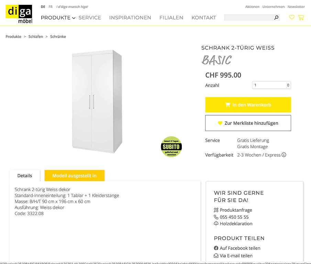Image resolution: width=311 pixels, height=264 pixels.
Task: Open the shopping cart icon in header
Action: point(301,18)
